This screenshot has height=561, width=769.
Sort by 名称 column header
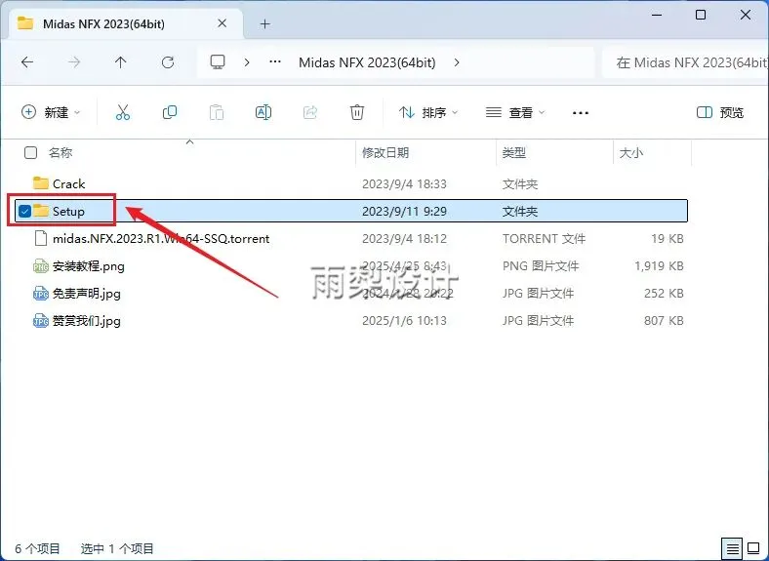(61, 153)
